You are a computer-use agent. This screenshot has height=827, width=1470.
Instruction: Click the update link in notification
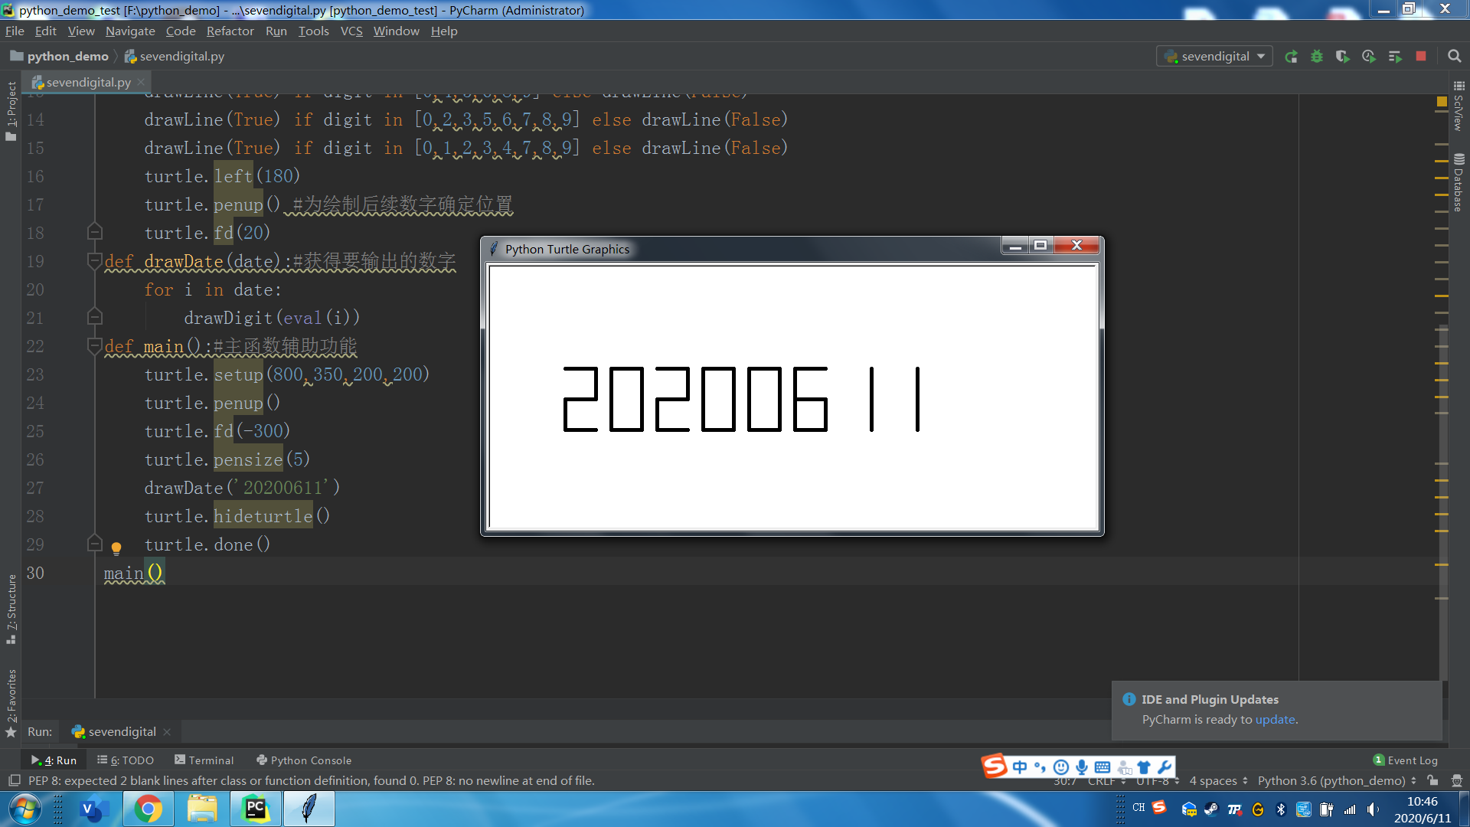click(1275, 720)
